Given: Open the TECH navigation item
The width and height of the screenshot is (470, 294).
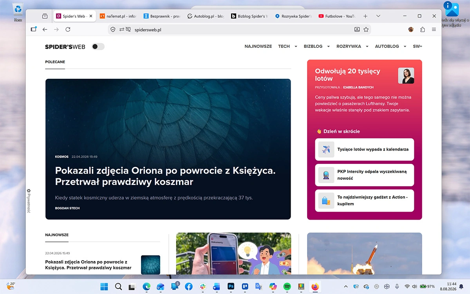Looking at the screenshot, I should click(x=284, y=46).
